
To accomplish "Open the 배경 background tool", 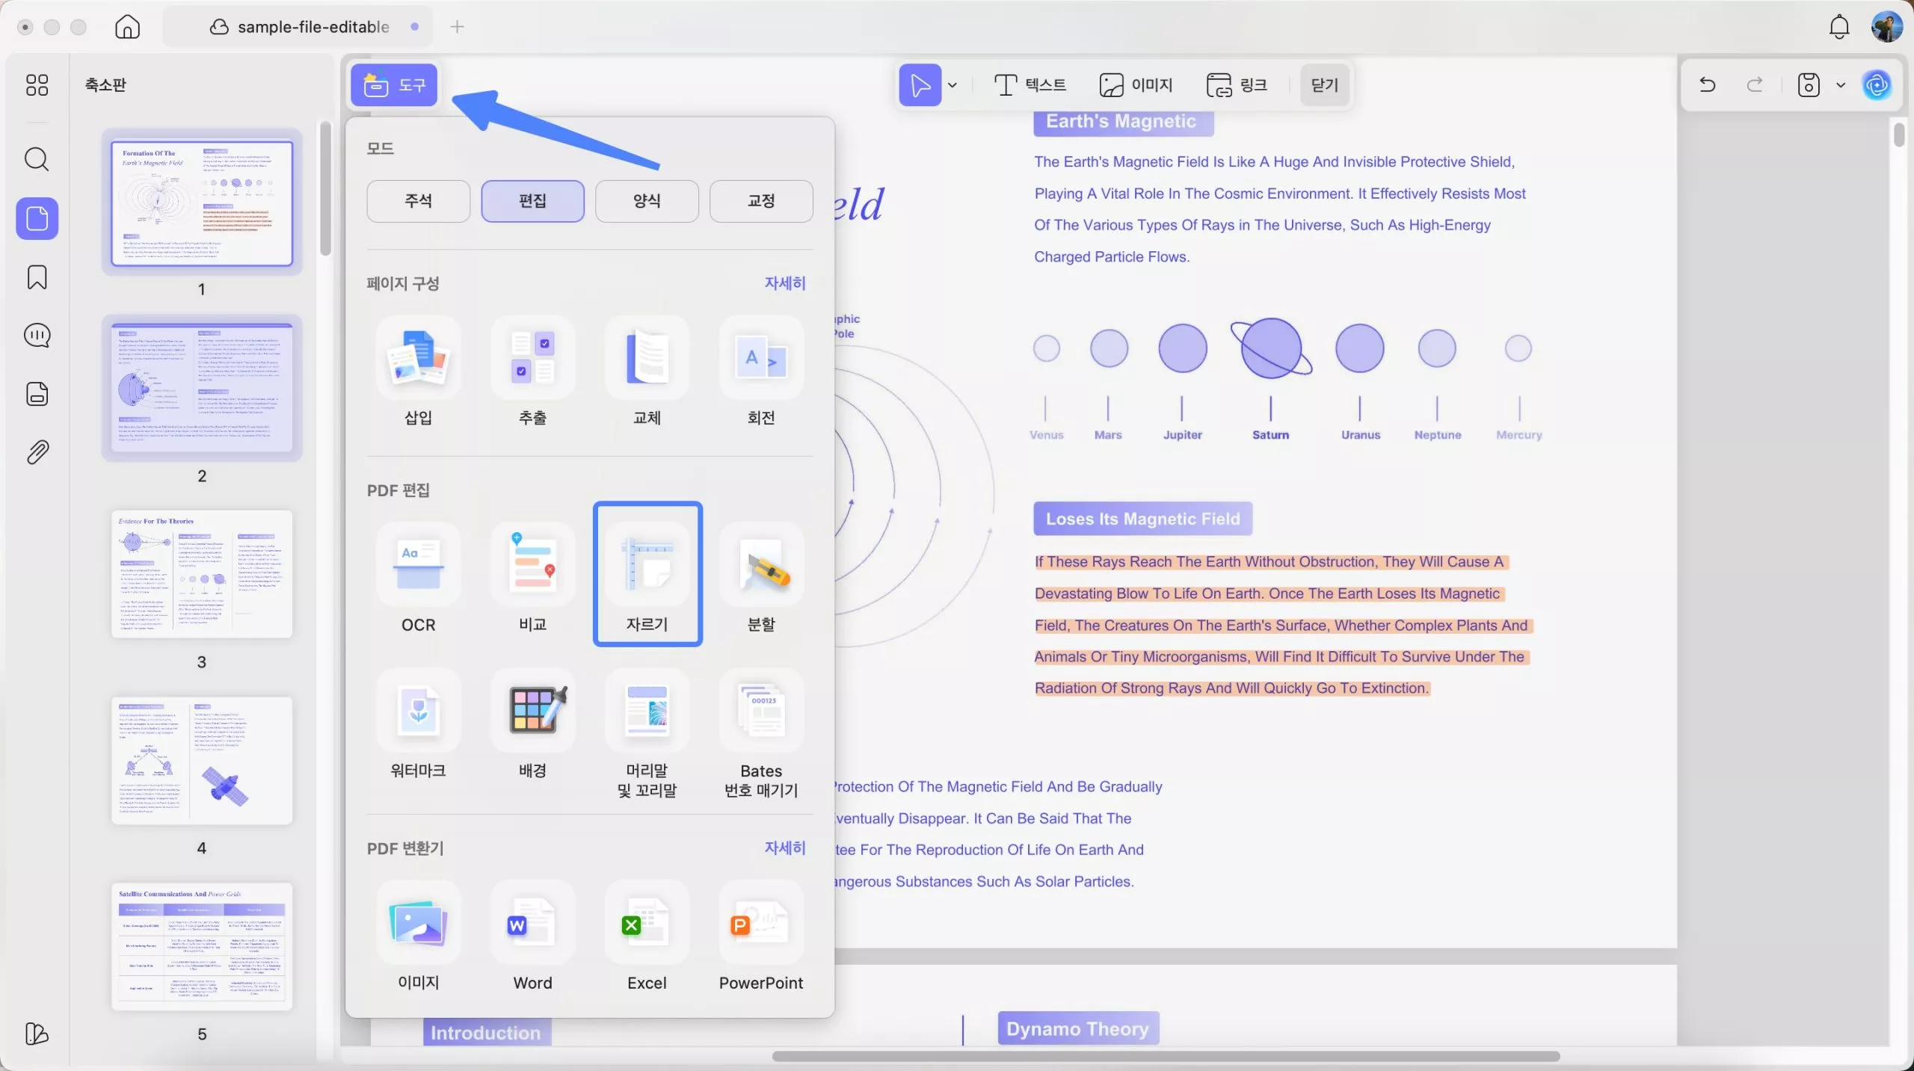I will point(532,725).
